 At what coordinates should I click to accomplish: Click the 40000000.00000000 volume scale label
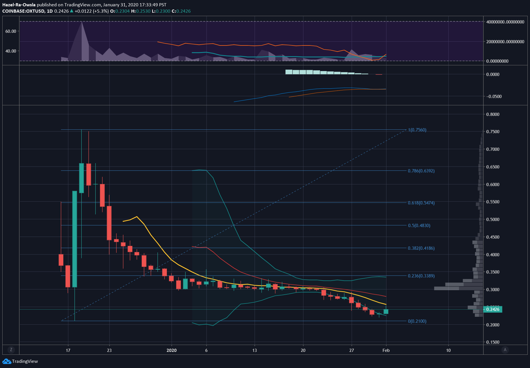[x=505, y=22]
